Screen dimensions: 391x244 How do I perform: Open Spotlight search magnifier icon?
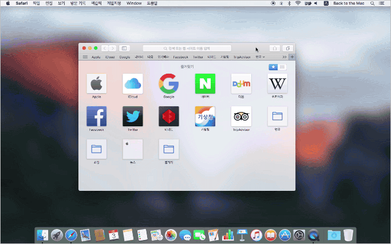coord(372,3)
